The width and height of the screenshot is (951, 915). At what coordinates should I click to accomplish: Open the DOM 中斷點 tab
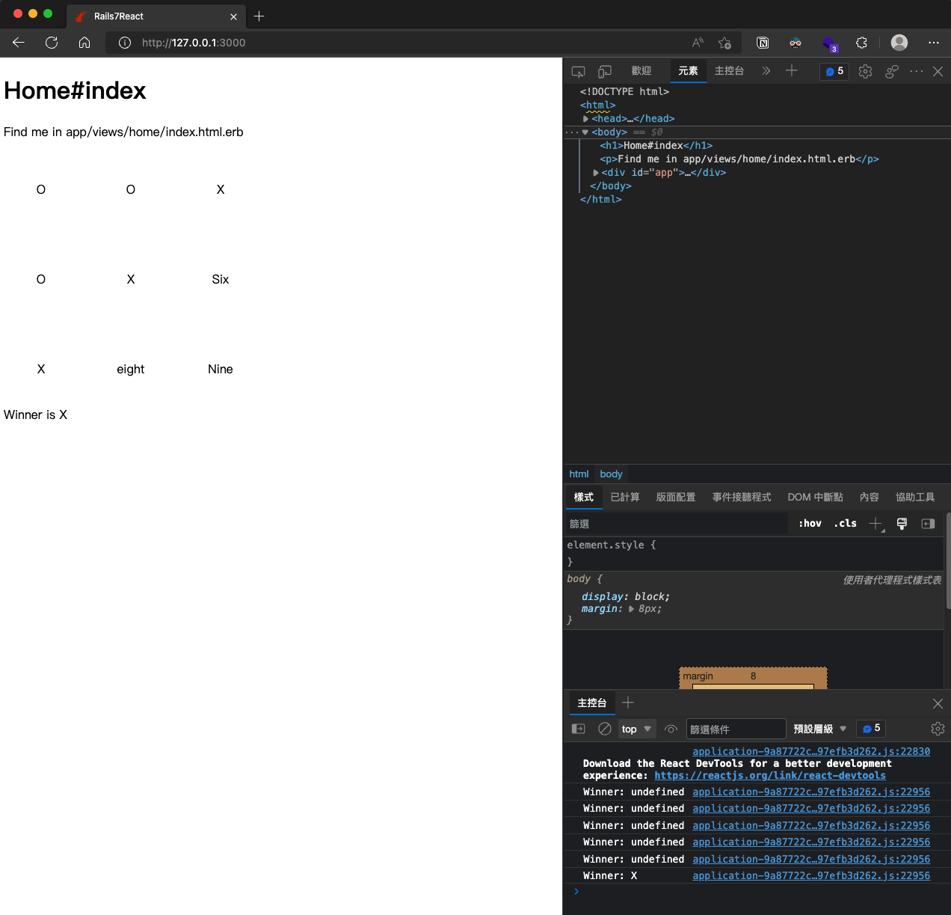point(815,497)
